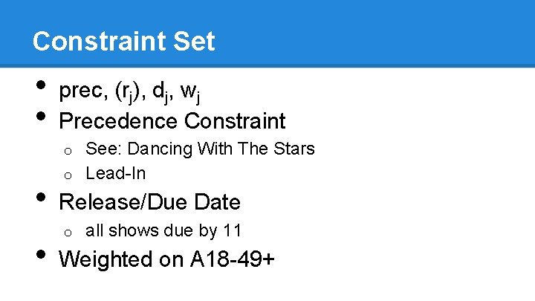Image resolution: width=535 pixels, height=301 pixels.
Task: Click the dj term in first bullet
Action: tap(160, 92)
